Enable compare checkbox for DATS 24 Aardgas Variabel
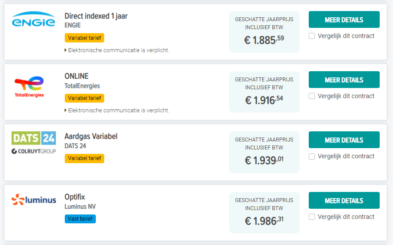Viewport: 393px width, 245px height. [312, 157]
